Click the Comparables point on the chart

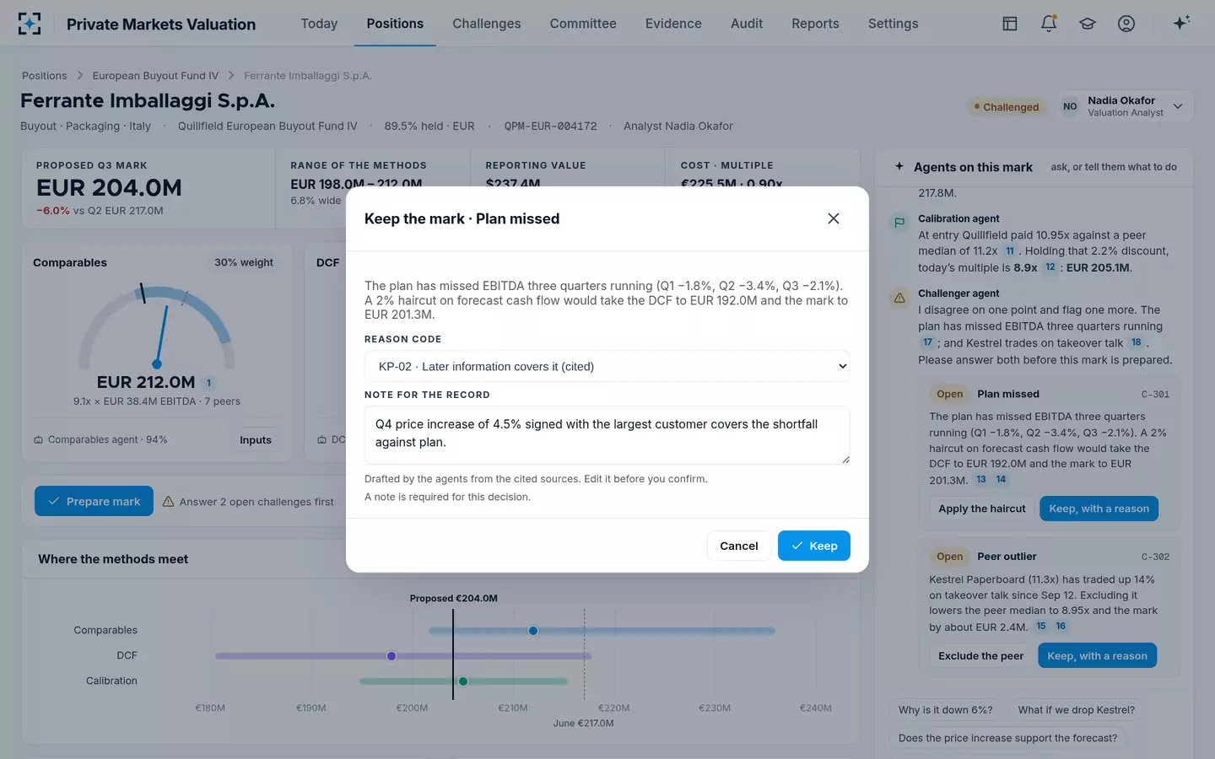coord(533,631)
